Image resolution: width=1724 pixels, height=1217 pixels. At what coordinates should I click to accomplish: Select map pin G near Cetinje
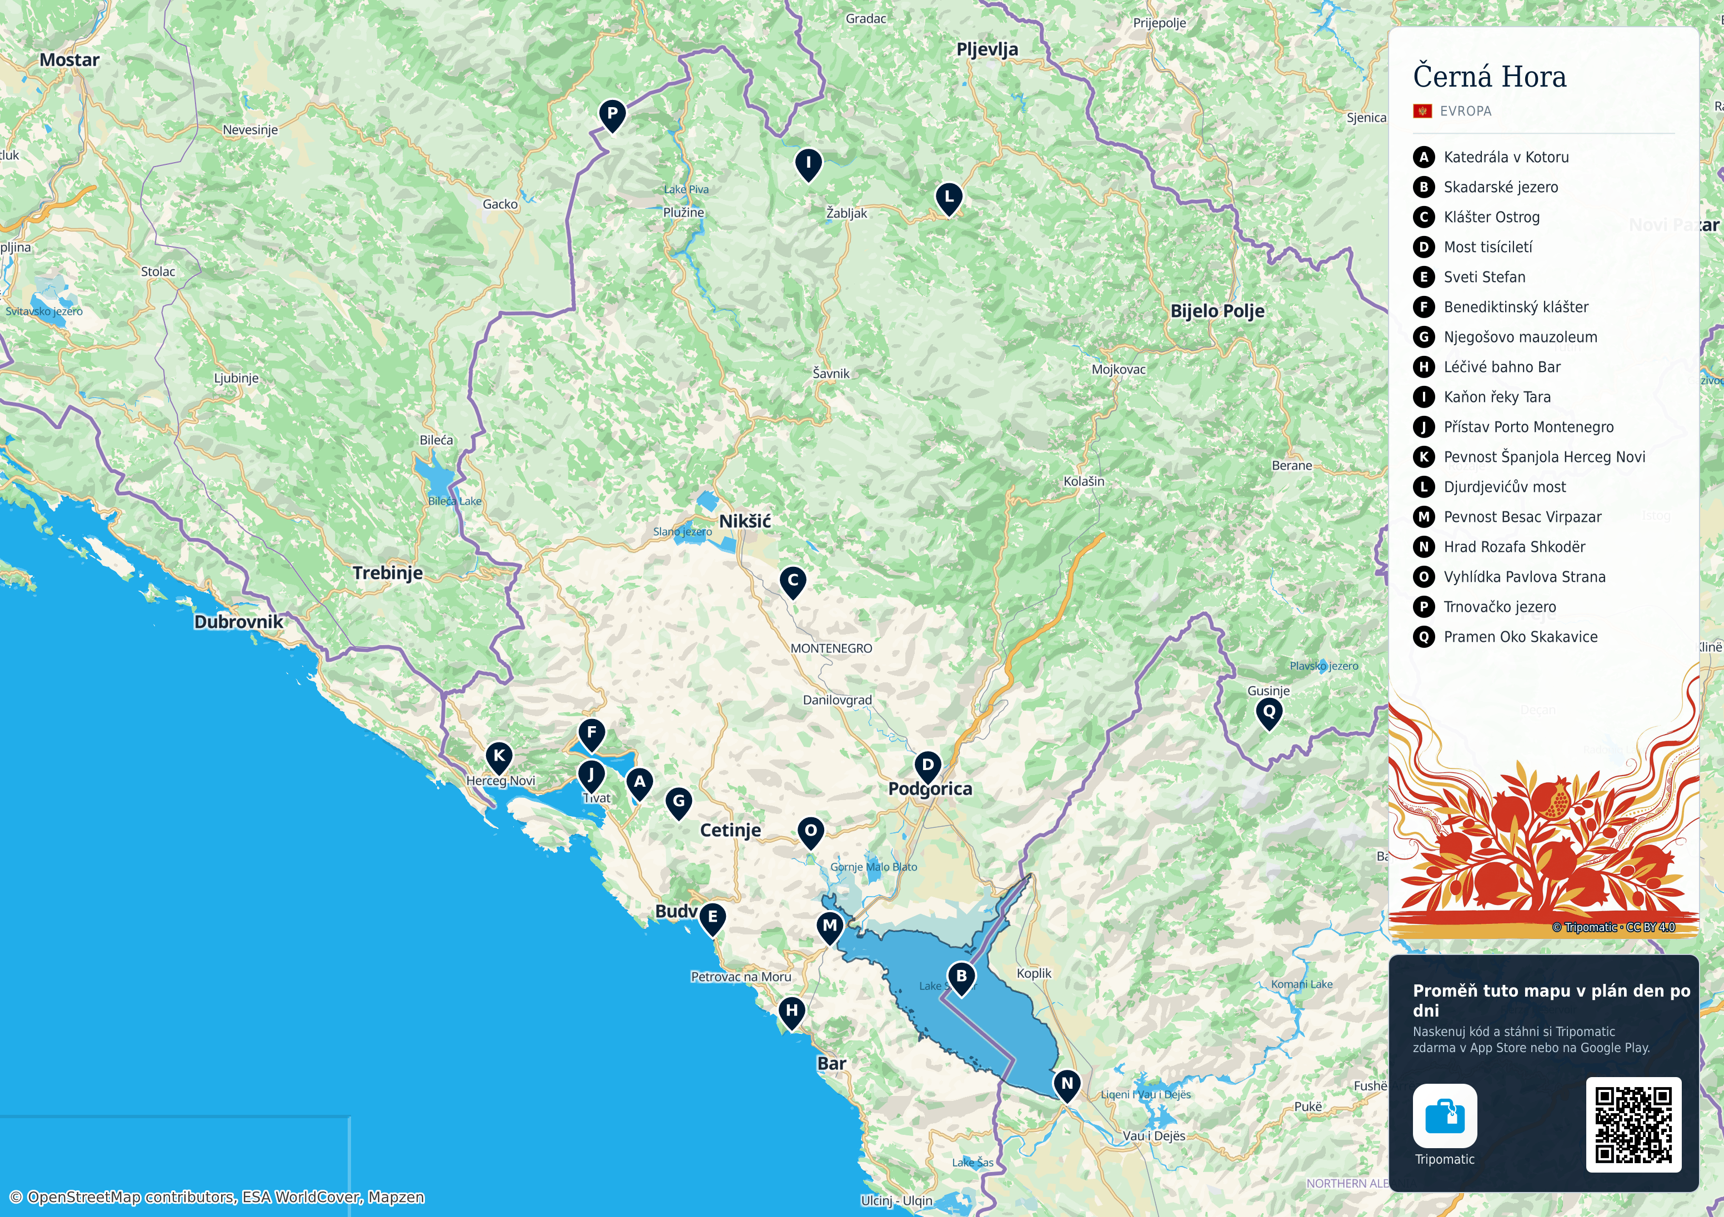point(679,803)
